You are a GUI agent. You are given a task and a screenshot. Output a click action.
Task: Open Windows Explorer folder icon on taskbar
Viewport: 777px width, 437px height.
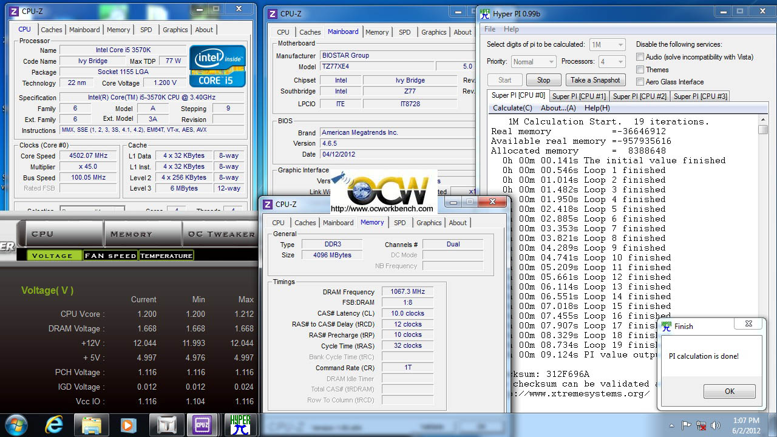pyautogui.click(x=91, y=424)
